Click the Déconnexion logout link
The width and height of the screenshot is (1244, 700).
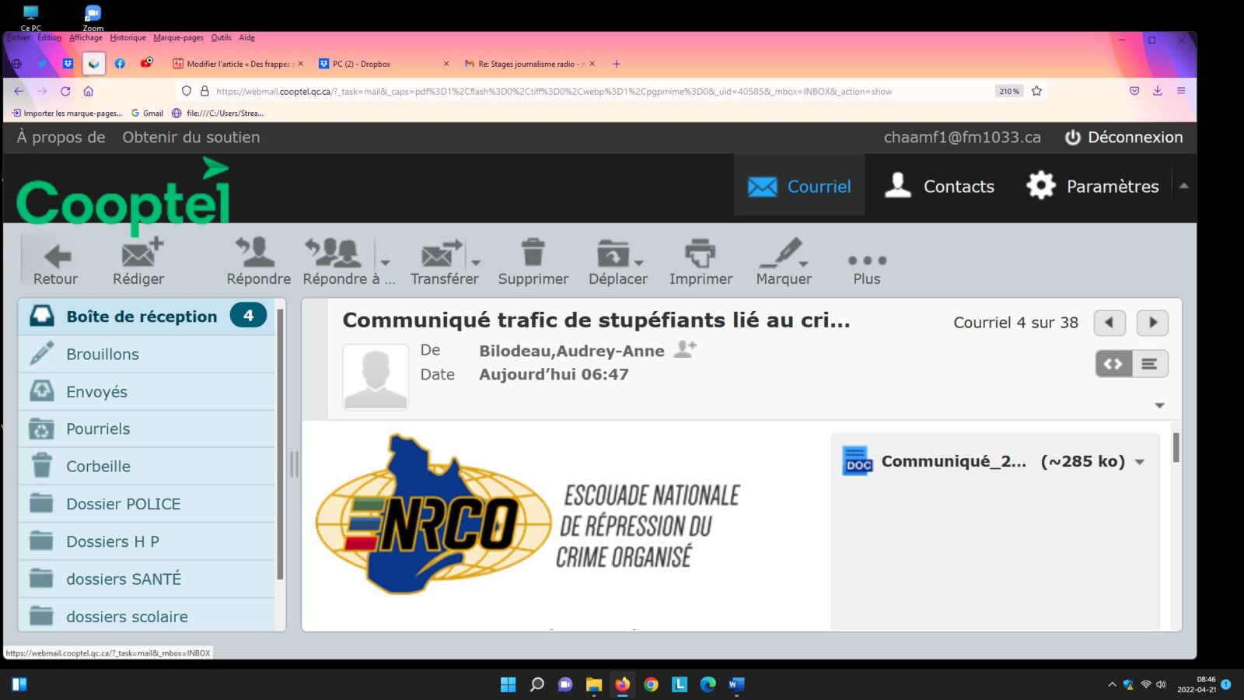1123,138
